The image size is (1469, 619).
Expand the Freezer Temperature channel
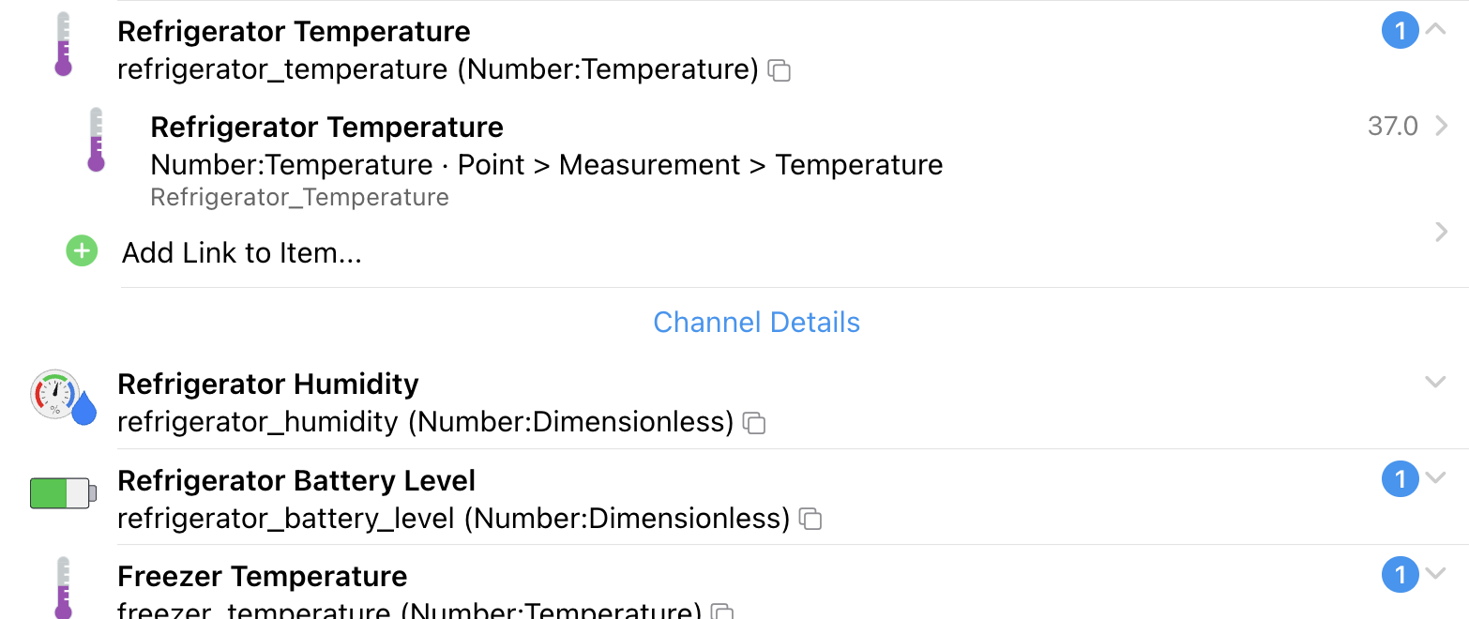[x=1435, y=574]
